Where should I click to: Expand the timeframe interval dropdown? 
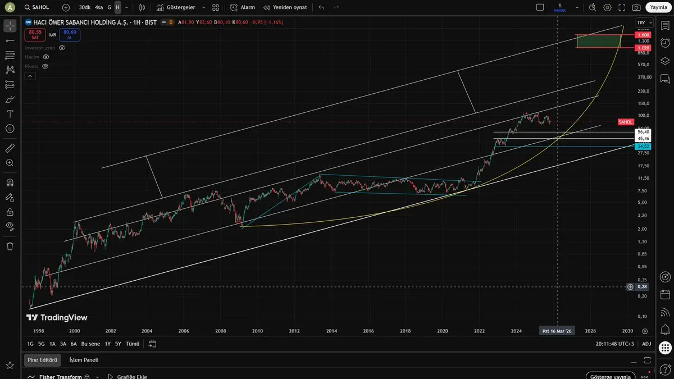tap(126, 7)
